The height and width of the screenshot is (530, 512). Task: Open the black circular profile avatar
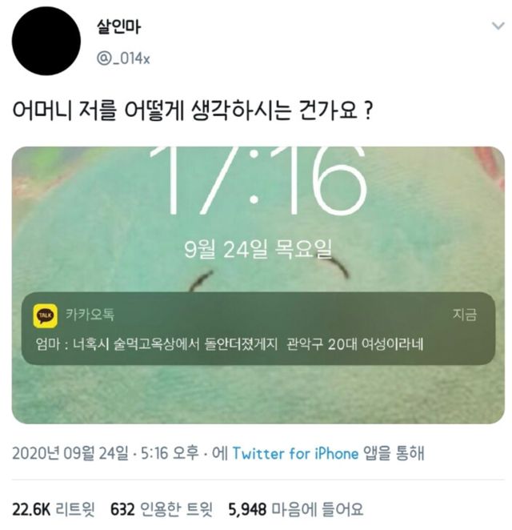pyautogui.click(x=46, y=41)
